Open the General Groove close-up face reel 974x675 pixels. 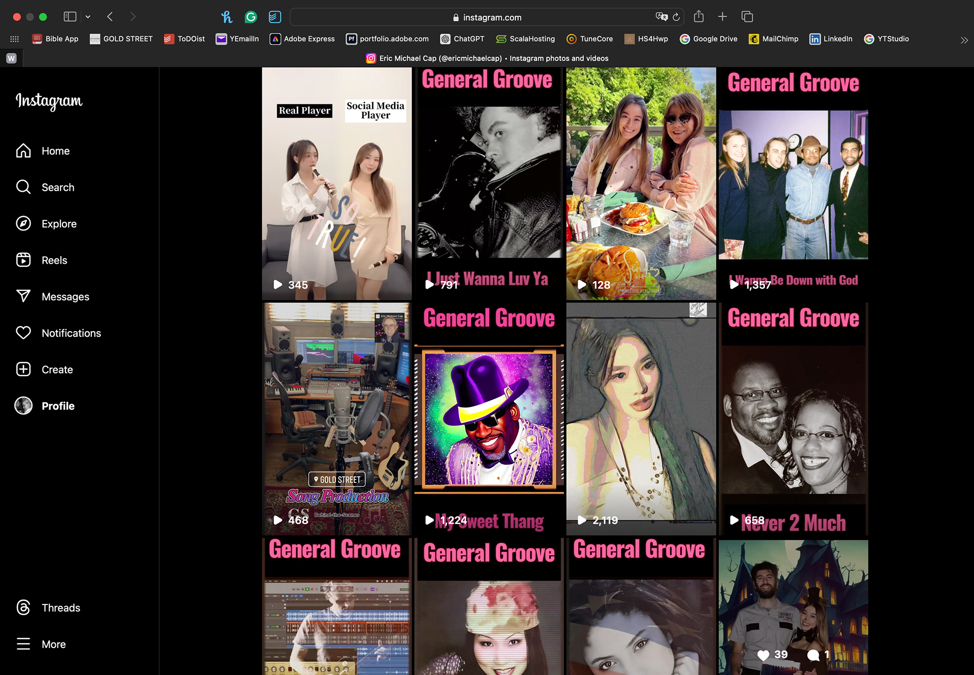(x=641, y=607)
